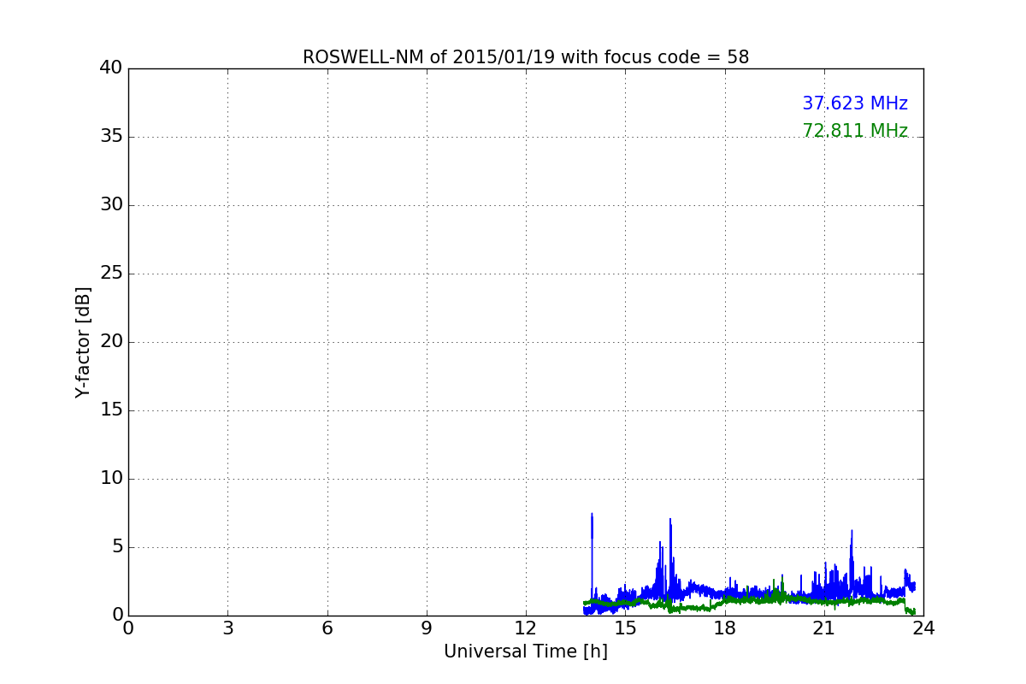Select the green 72.811 MHz legend label
The image size is (1026, 684).
click(855, 131)
